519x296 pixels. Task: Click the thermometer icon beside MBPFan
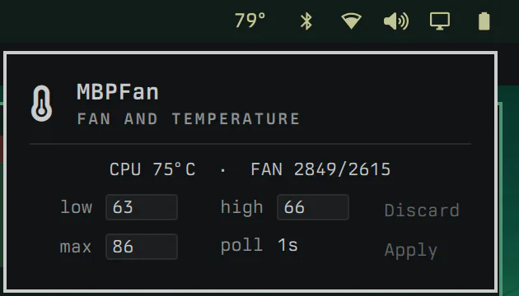42,104
